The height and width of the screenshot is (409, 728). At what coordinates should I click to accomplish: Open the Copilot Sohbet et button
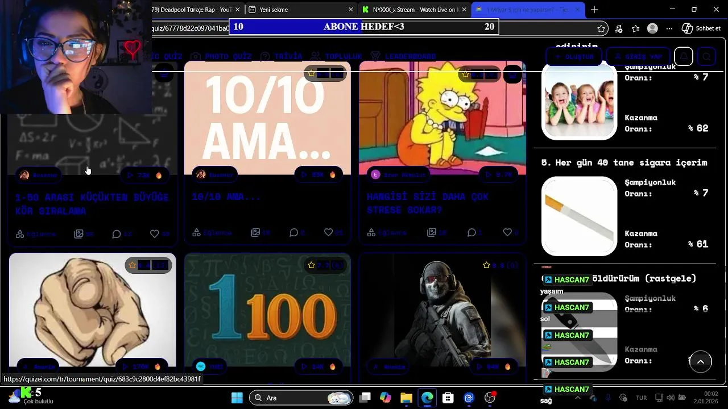pos(701,28)
